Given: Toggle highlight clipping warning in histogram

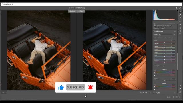Looking at the screenshot, I should pyautogui.click(x=177, y=11).
